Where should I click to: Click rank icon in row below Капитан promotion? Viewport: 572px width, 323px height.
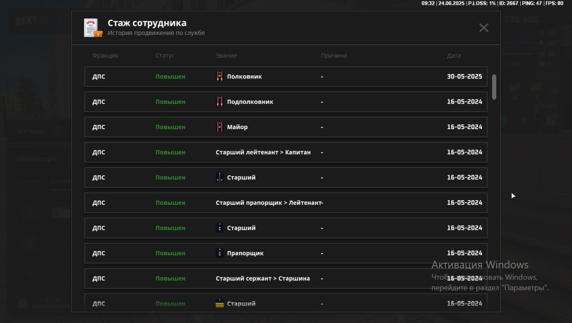(x=219, y=177)
